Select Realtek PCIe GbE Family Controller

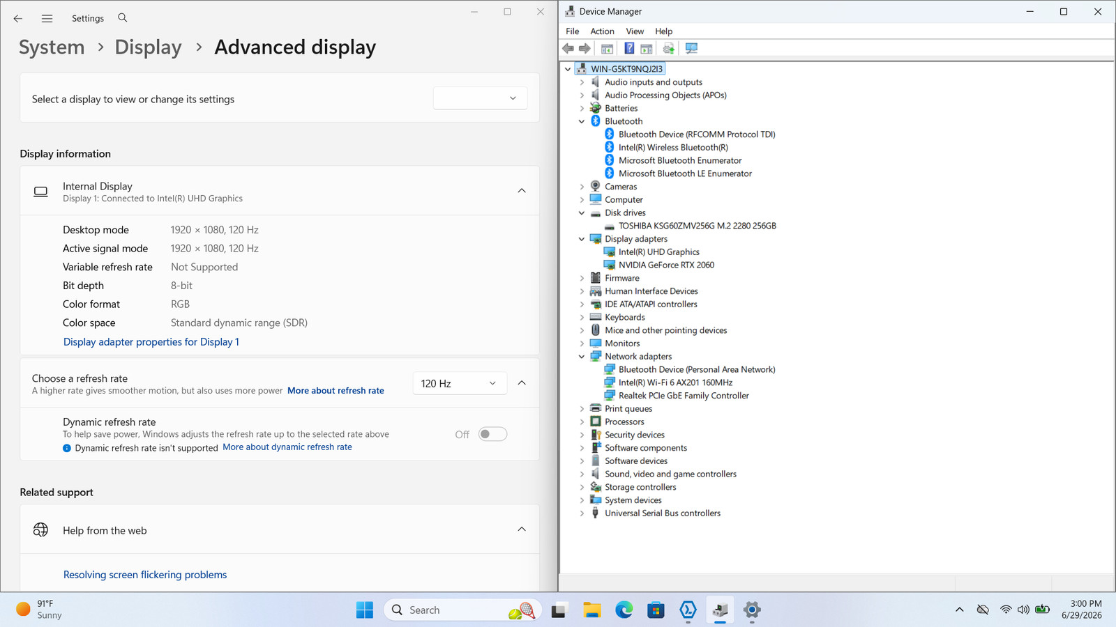click(684, 396)
